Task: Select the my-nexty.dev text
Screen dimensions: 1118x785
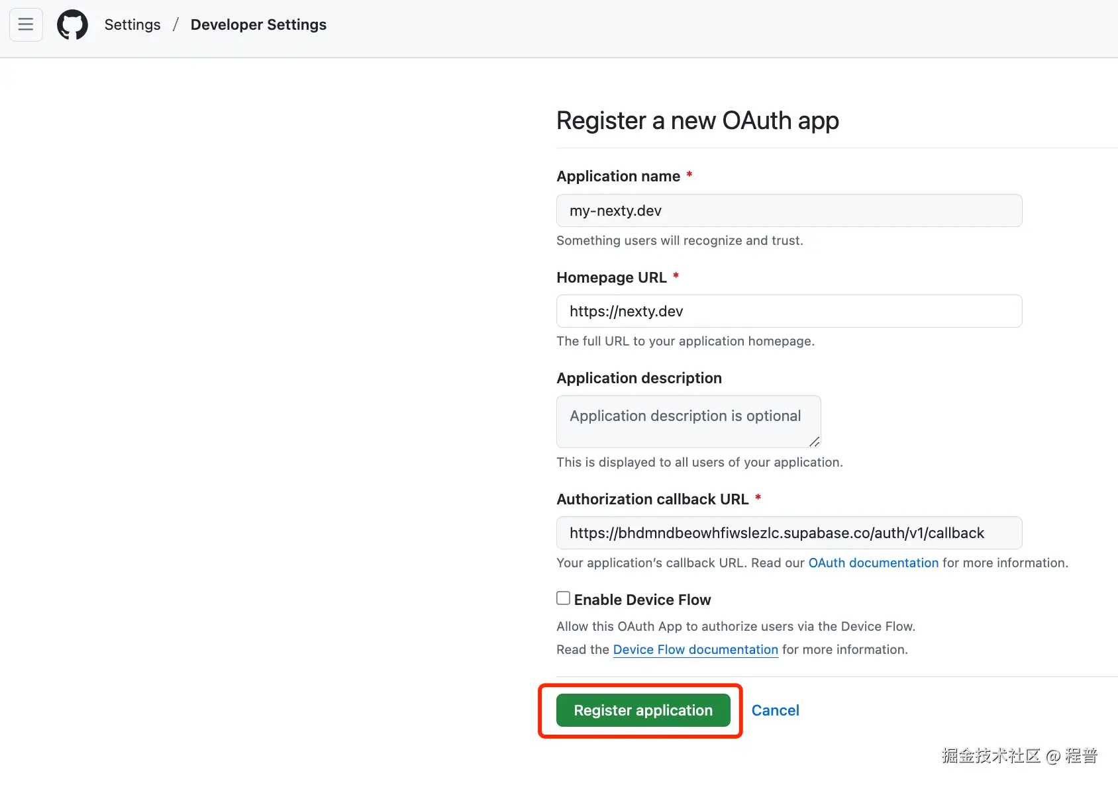Action: click(x=615, y=210)
